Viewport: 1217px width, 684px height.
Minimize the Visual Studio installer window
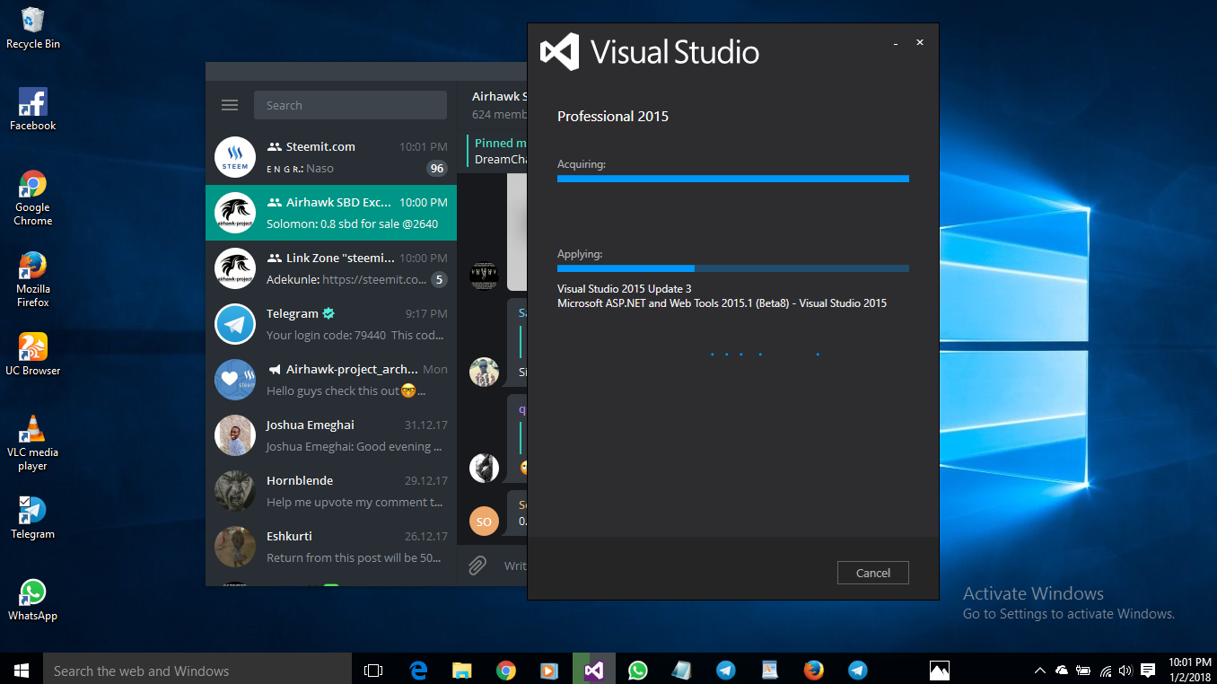click(x=896, y=42)
